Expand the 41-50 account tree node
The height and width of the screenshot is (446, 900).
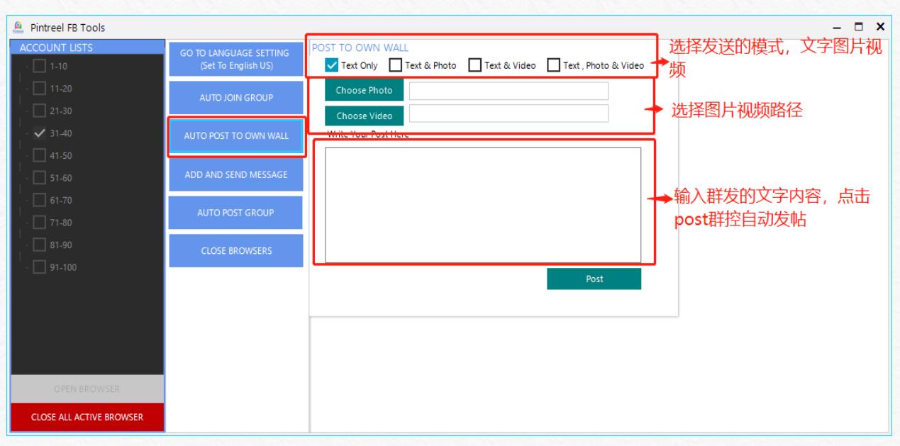(x=28, y=156)
